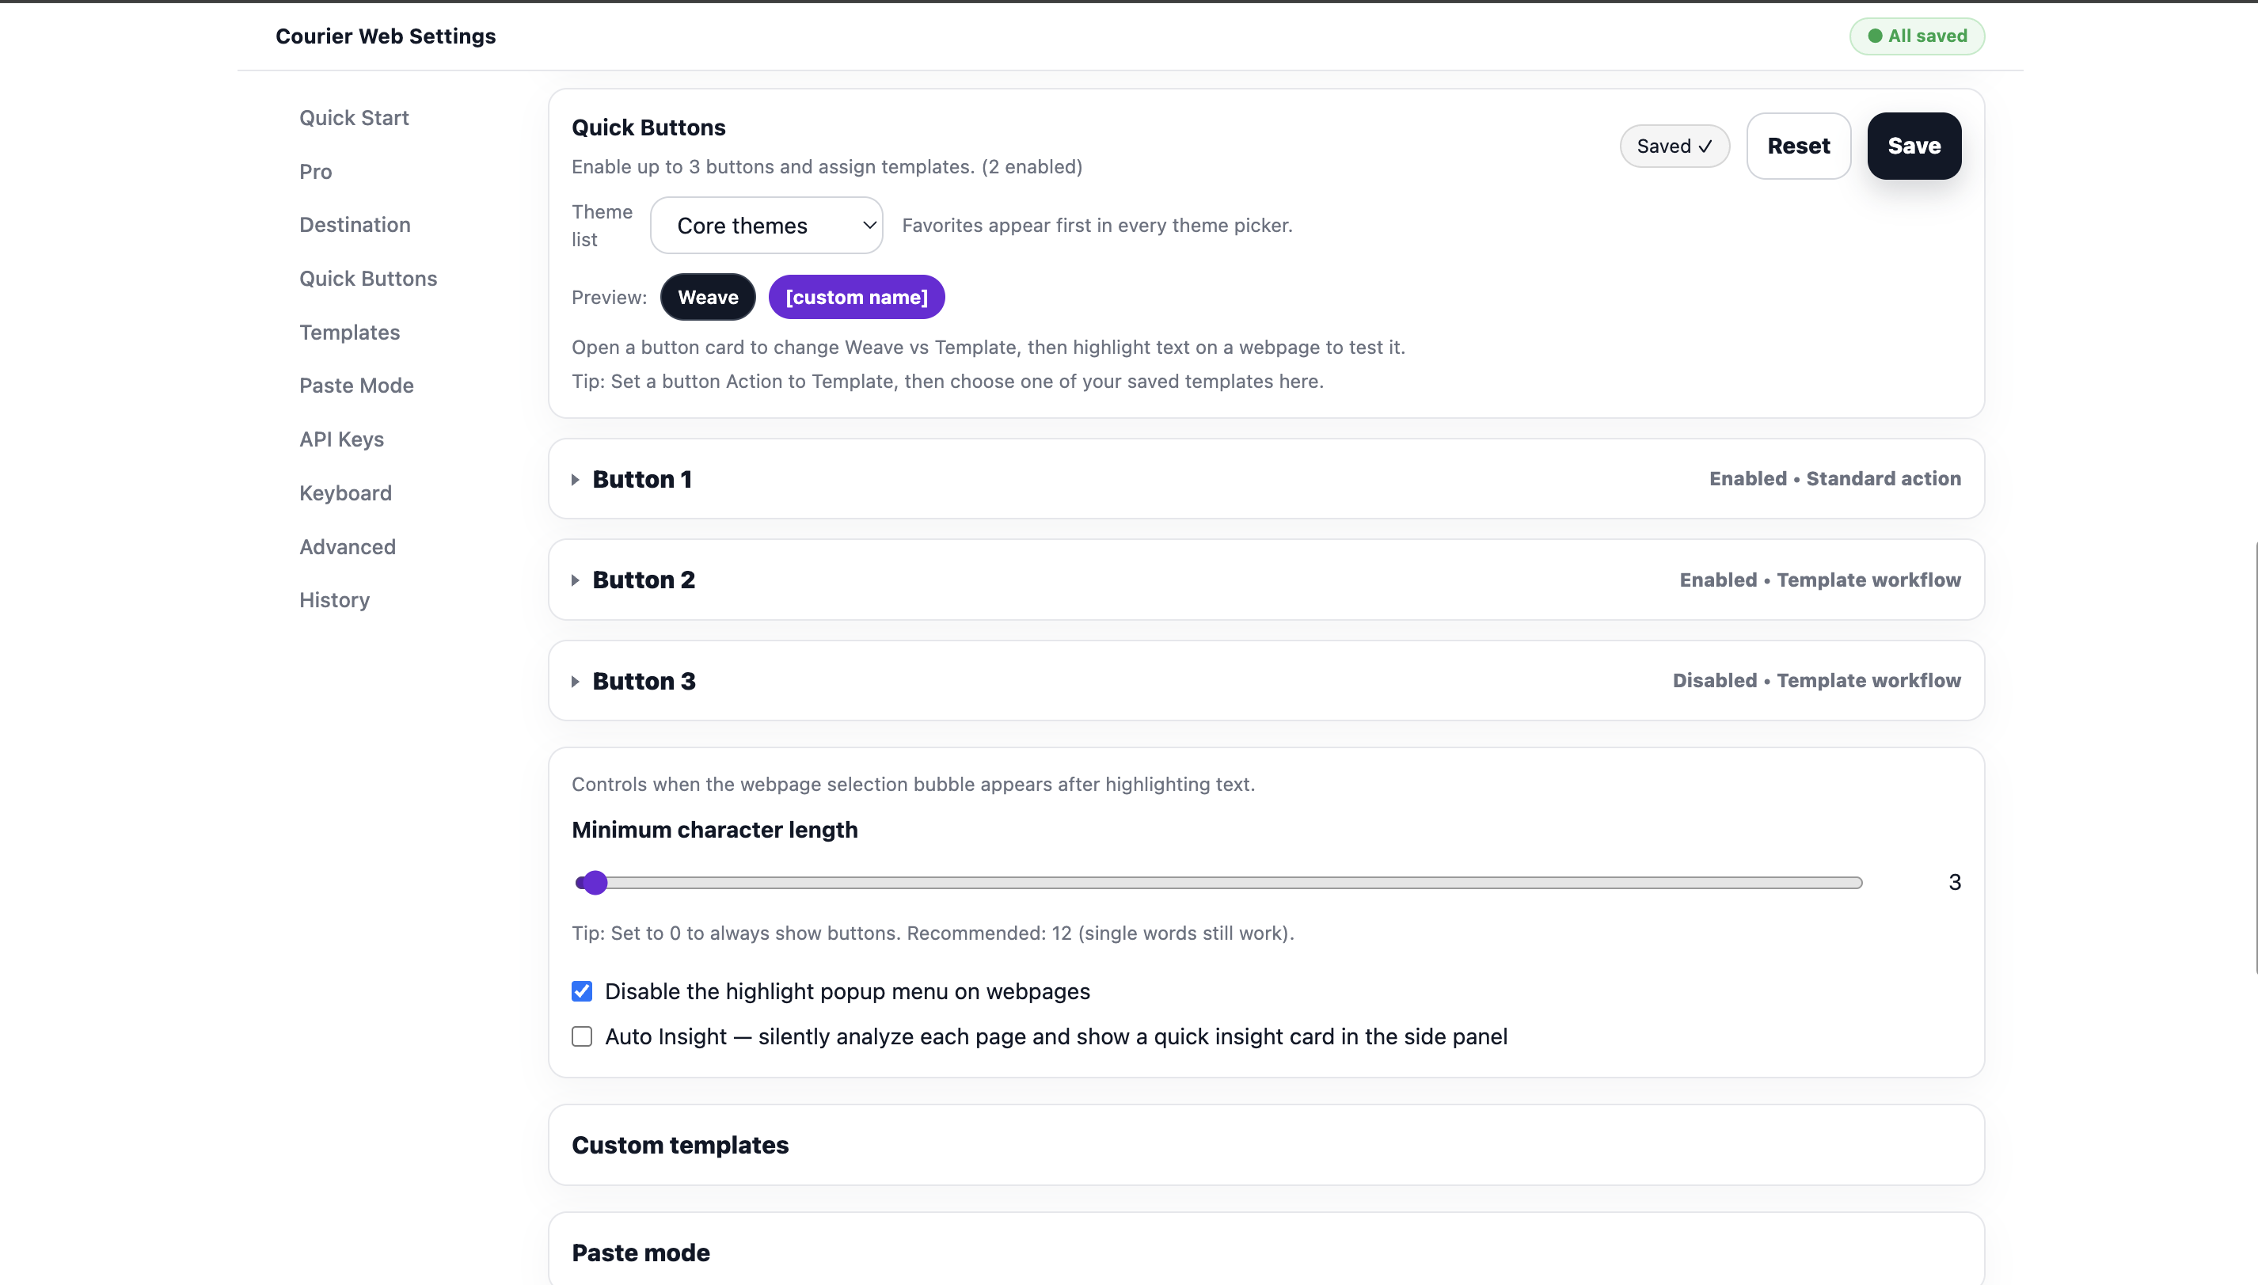The height and width of the screenshot is (1285, 2258).
Task: Open the Templates sidebar section
Action: 349,333
